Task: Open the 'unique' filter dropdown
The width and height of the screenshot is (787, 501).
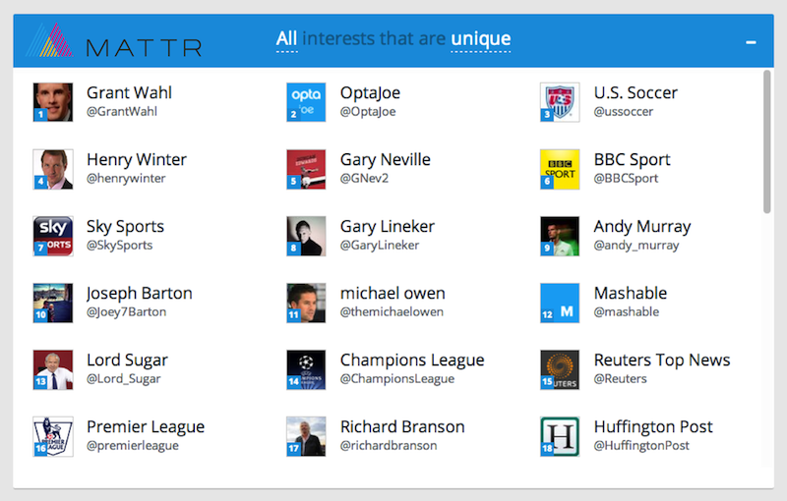Action: tap(480, 39)
